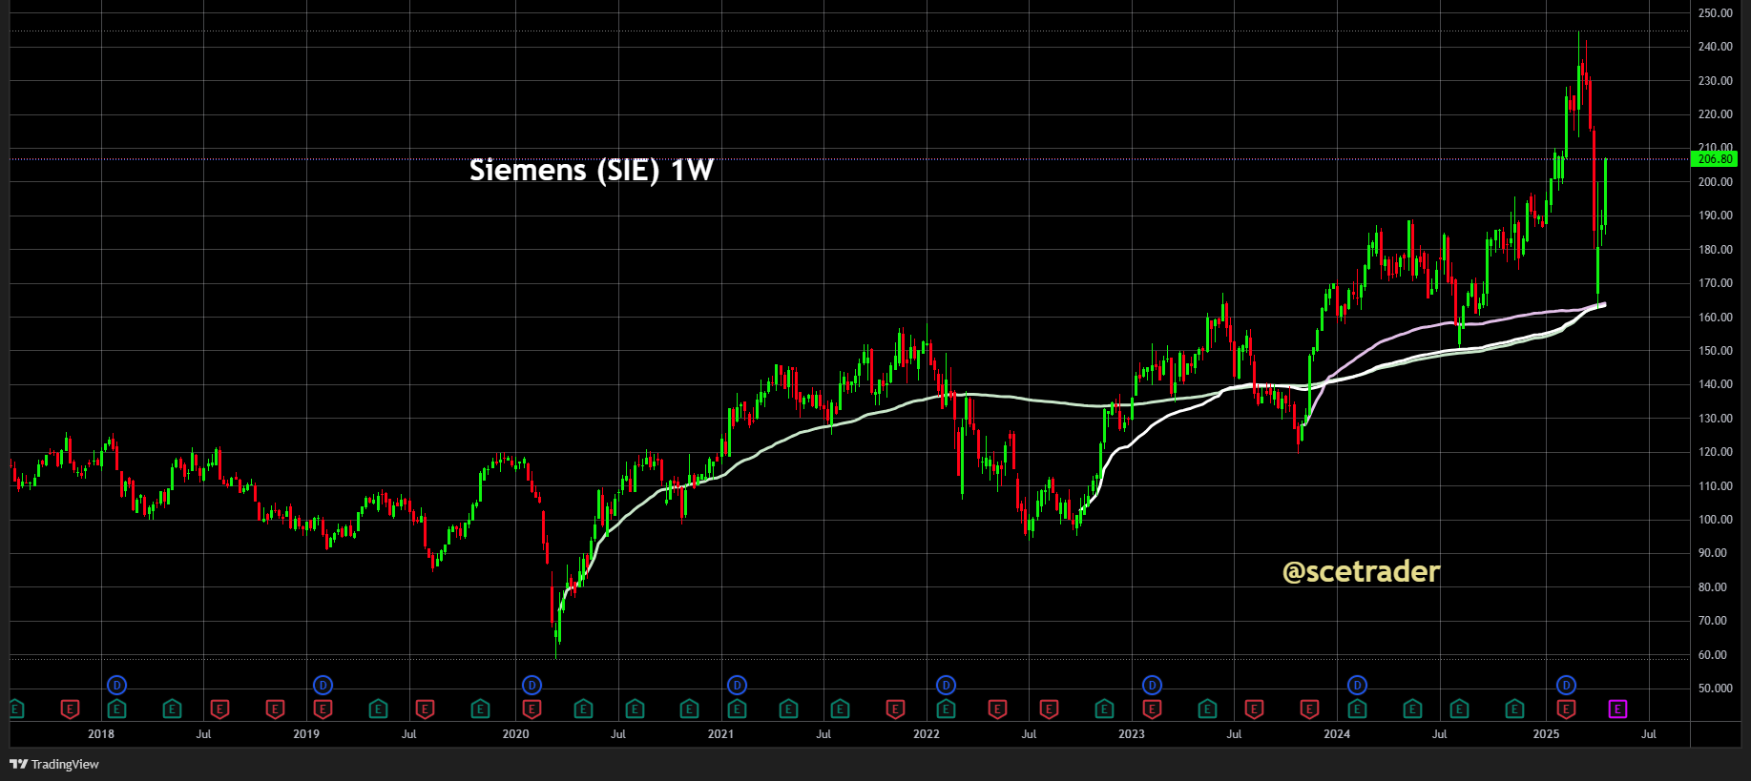
Task: Click the green May 2024 earnings marker
Action: tap(1412, 709)
